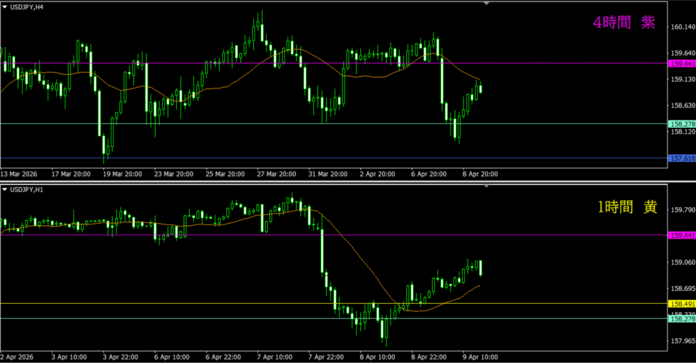696x363 pixels.
Task: Click the latest candlestick on the H1 chart
Action: pos(481,268)
